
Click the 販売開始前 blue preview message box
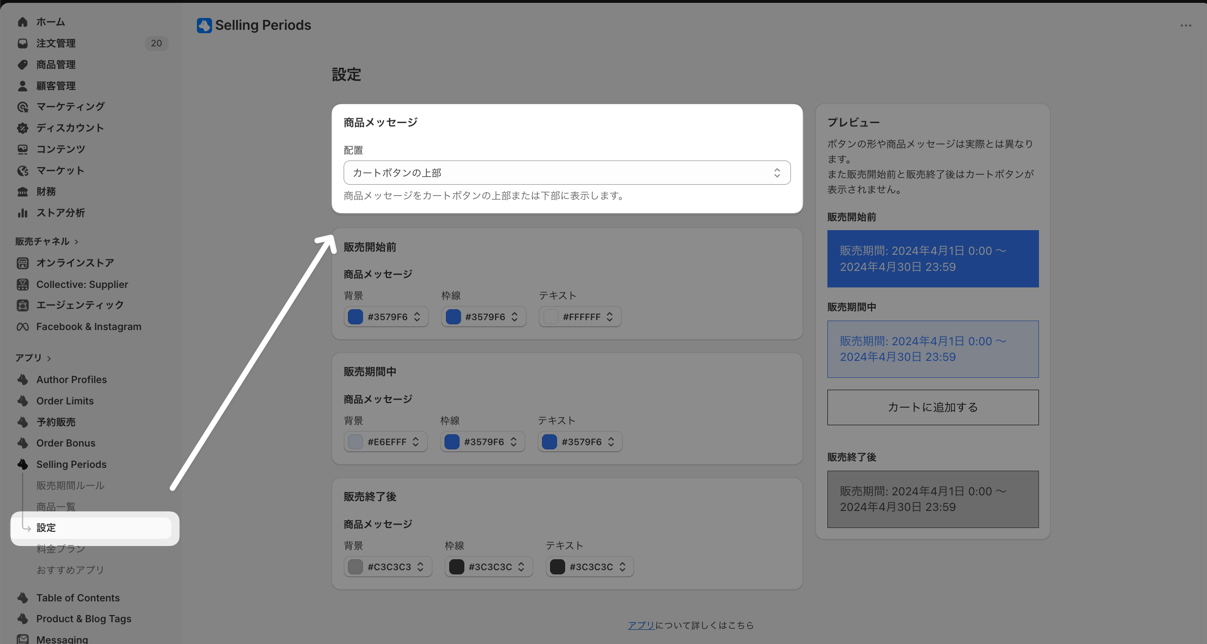coord(932,259)
